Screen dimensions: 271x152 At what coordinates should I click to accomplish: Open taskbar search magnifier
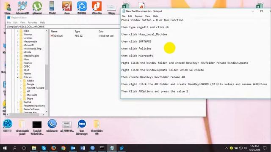14,148
